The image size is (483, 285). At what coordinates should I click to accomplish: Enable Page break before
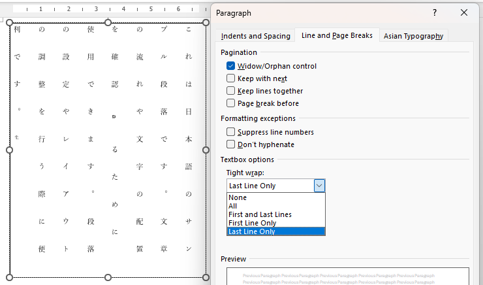point(231,103)
